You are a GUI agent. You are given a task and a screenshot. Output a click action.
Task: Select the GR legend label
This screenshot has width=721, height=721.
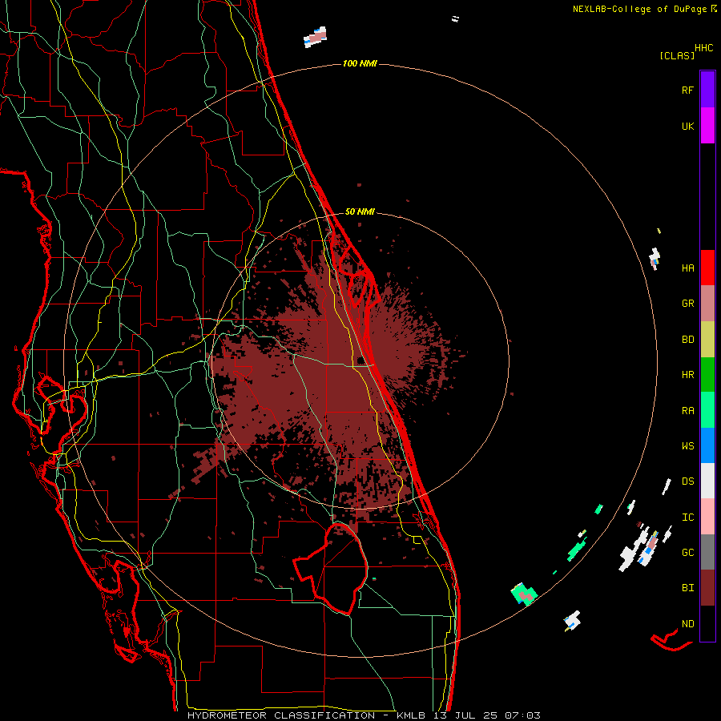(687, 304)
